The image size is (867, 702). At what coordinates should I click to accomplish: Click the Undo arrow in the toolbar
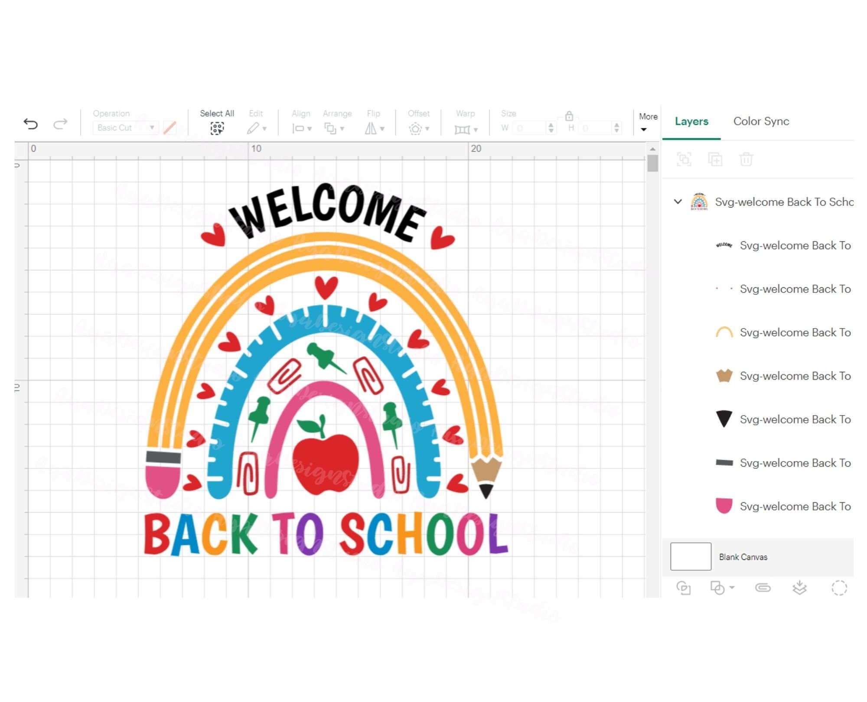[31, 124]
